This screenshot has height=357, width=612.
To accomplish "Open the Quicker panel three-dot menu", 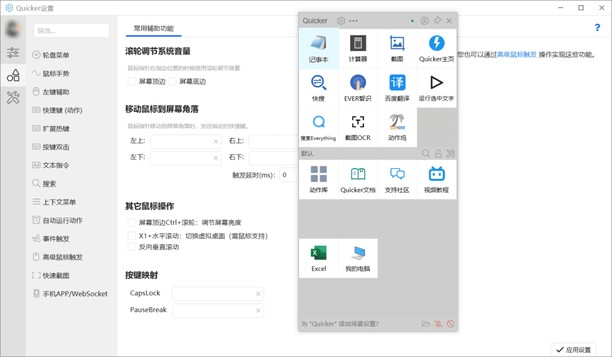I will [353, 21].
